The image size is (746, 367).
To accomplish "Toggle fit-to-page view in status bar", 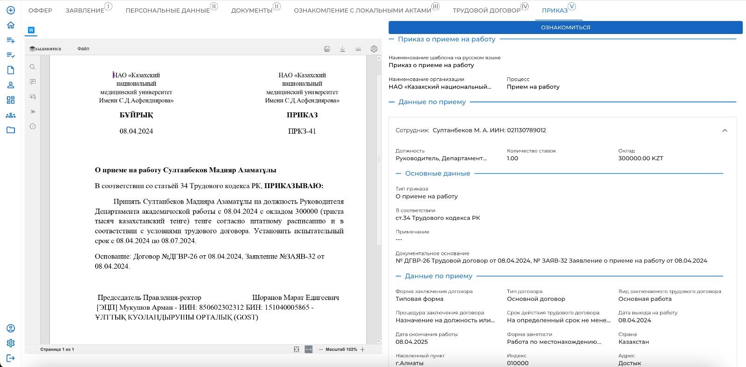I will pos(297,349).
